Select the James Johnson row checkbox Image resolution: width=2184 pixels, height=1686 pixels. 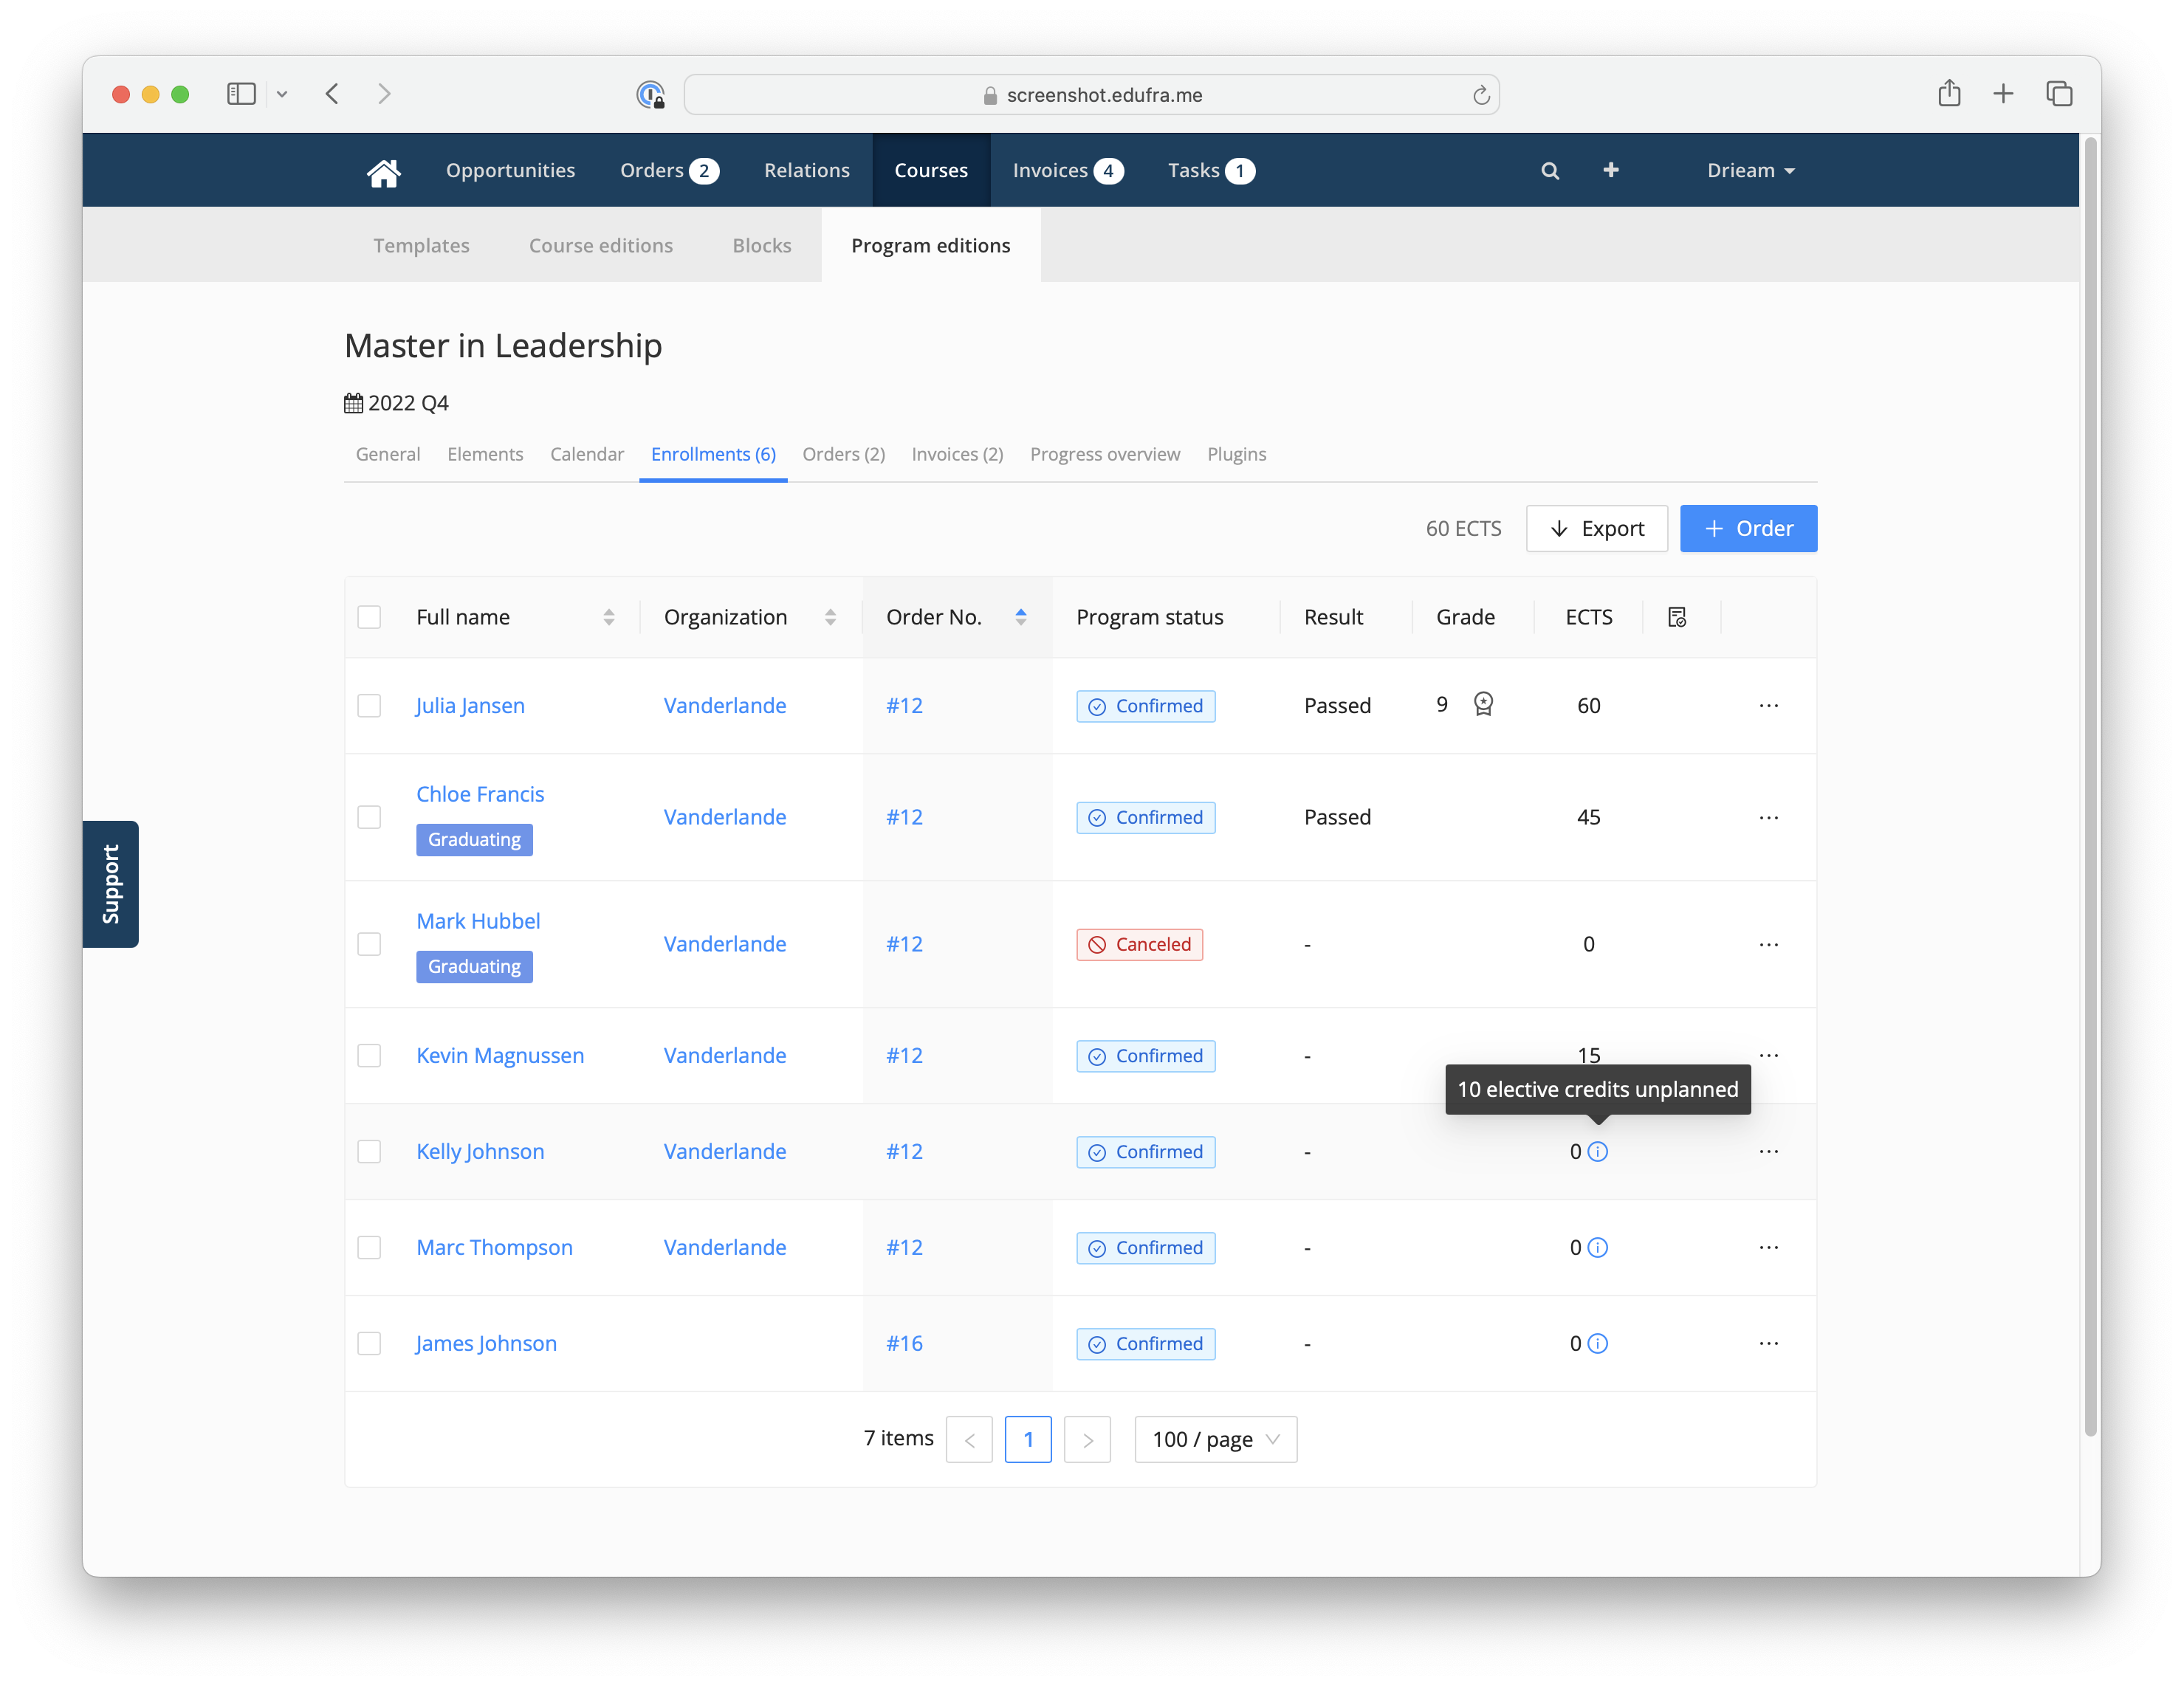(369, 1344)
